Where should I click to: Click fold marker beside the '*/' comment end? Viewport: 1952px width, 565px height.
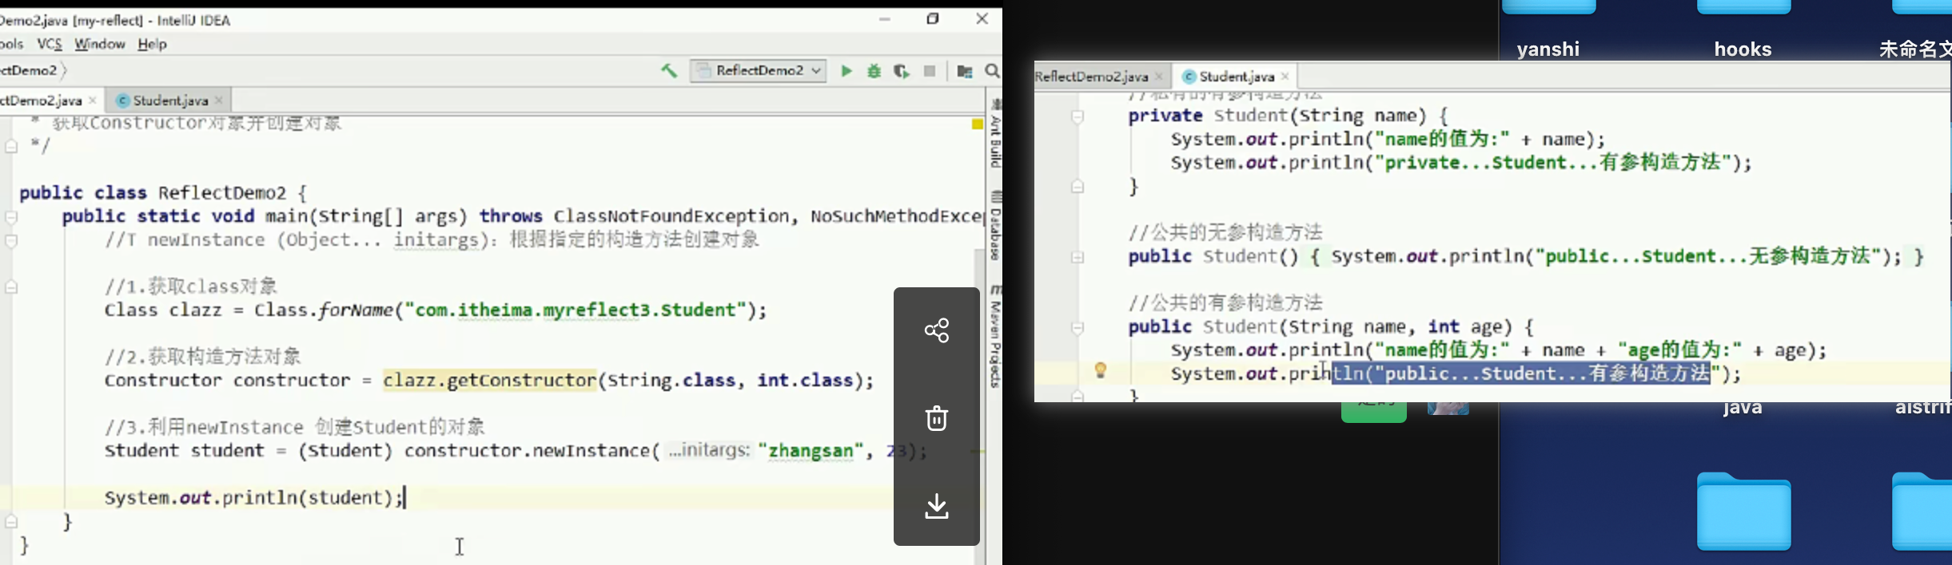coord(11,146)
